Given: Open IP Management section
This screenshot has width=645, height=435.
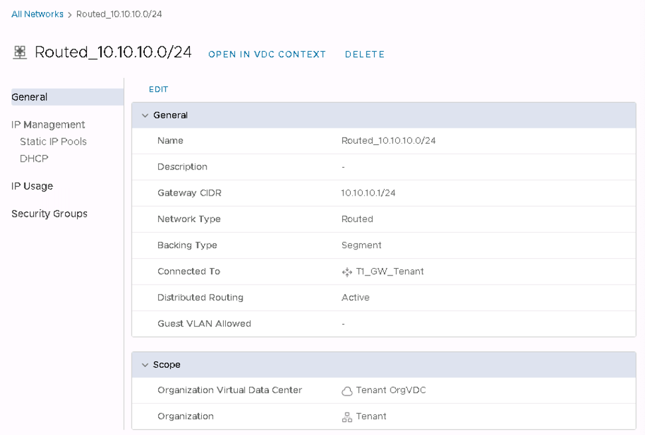Looking at the screenshot, I should click(x=48, y=124).
